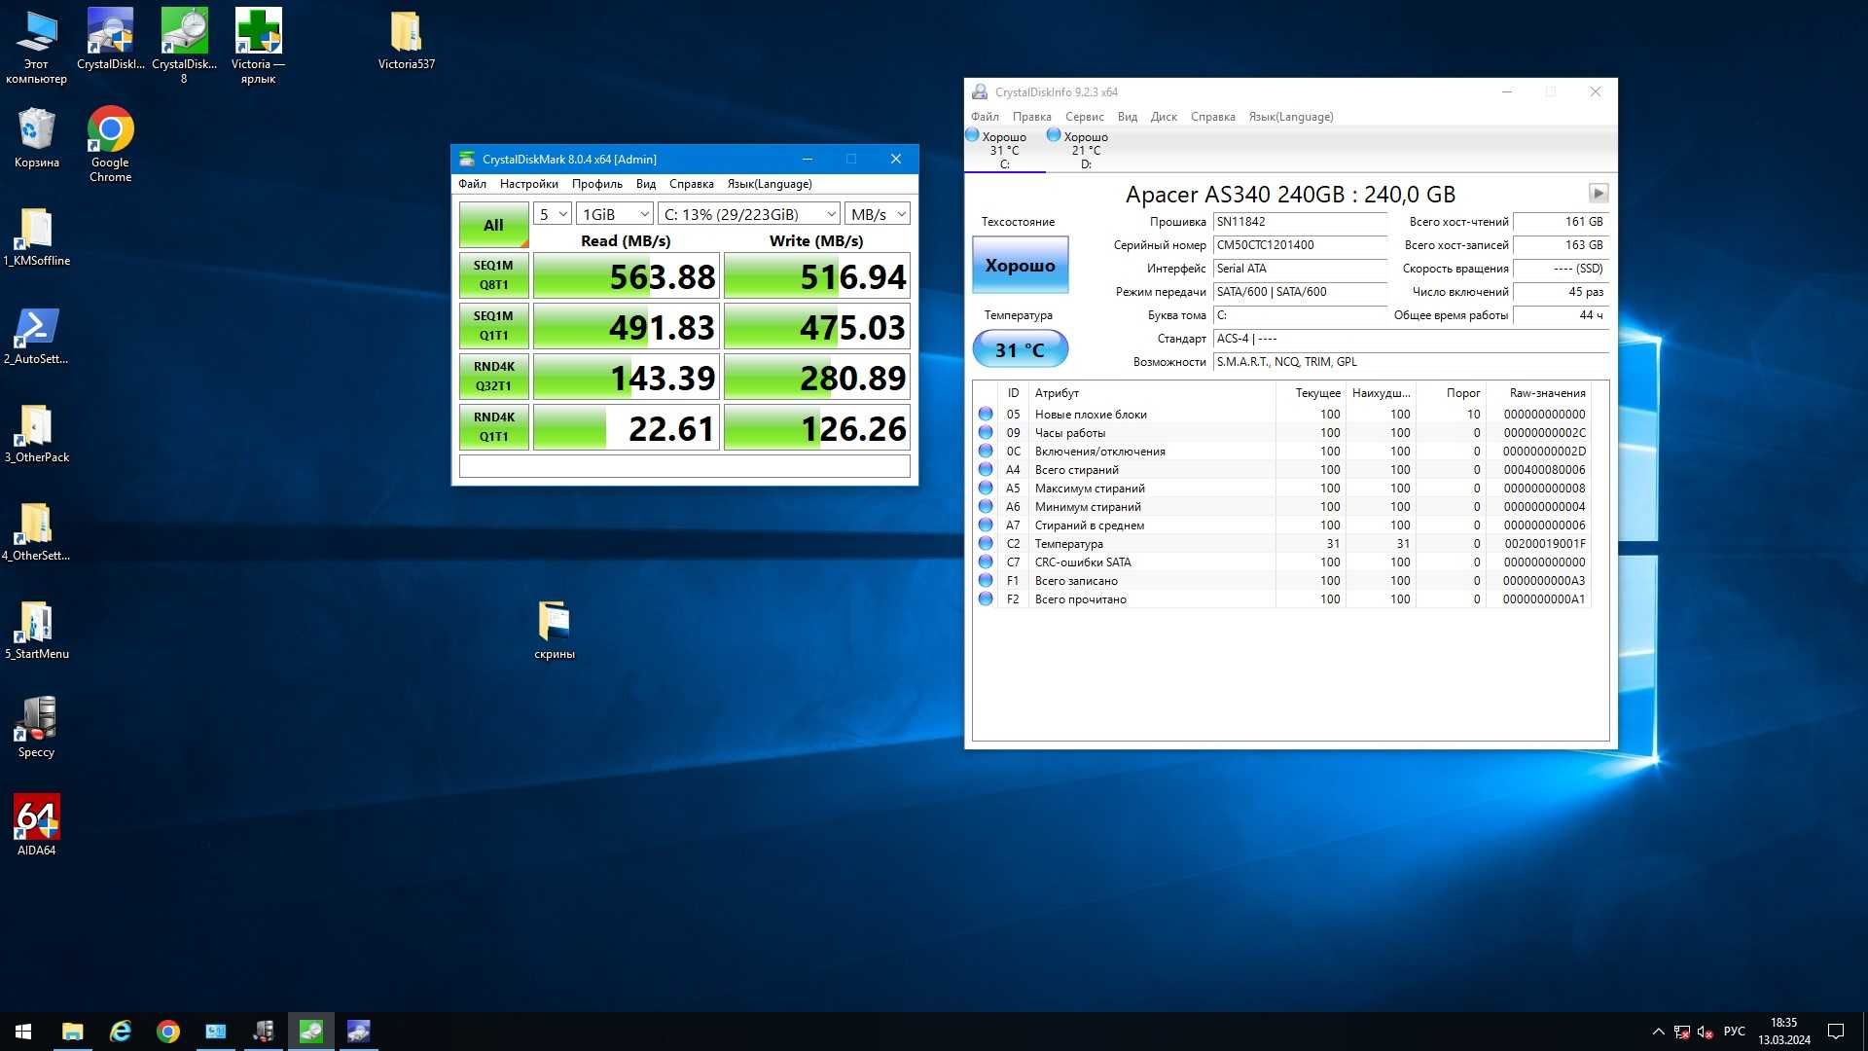Screen dimensions: 1868x1051
Task: Open 2_AutoSett... PowerShell shortcut
Action: click(36, 336)
